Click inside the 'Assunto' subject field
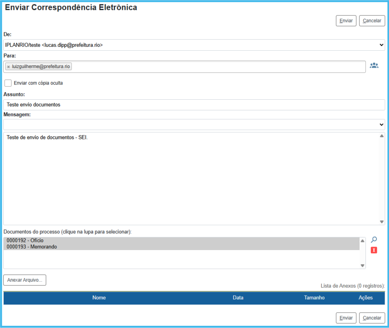The image size is (389, 328). click(x=194, y=105)
